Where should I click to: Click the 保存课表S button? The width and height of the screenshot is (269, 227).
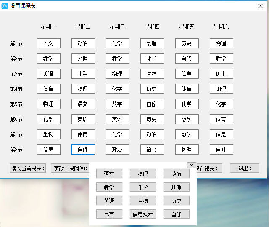[x=209, y=168]
